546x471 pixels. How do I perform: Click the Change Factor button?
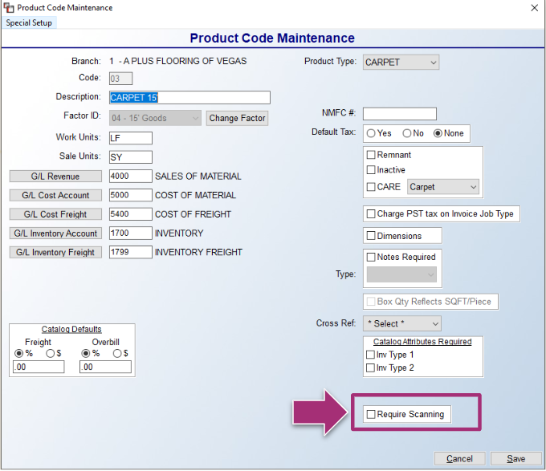pyautogui.click(x=237, y=118)
